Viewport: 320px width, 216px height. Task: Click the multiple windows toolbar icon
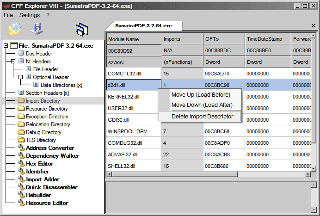coord(82,30)
